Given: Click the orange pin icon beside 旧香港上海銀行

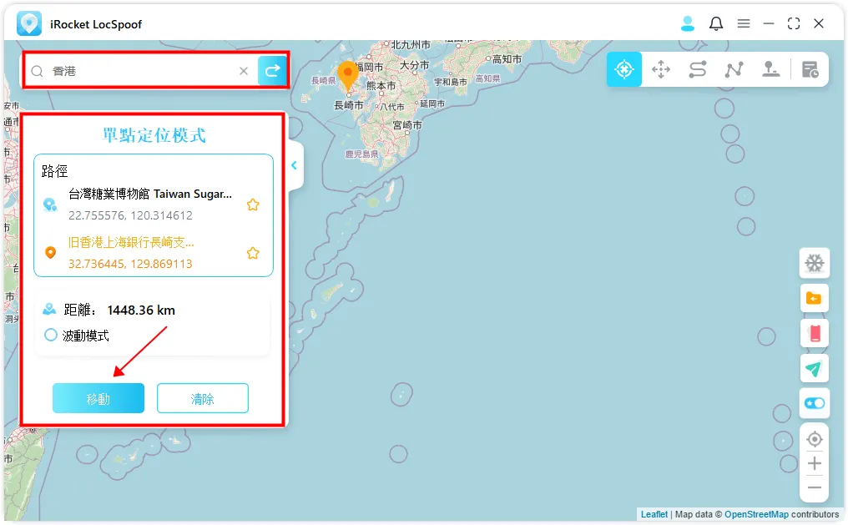Looking at the screenshot, I should (50, 253).
